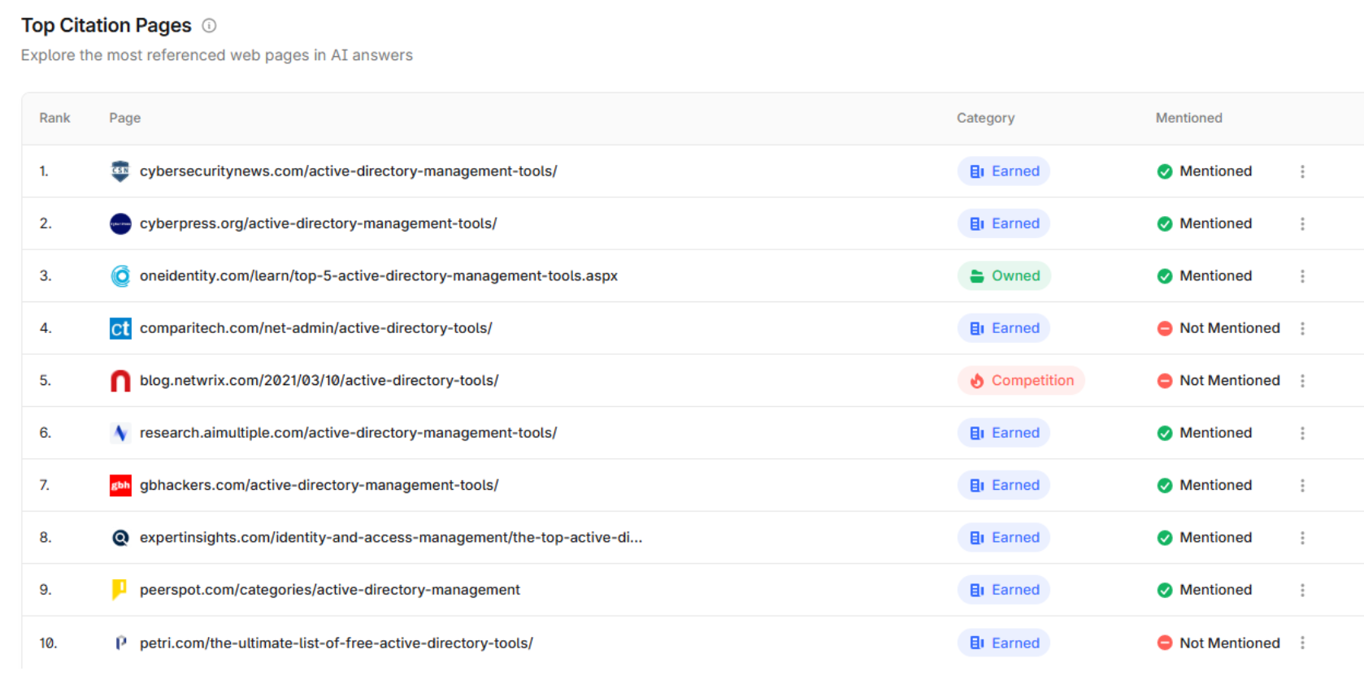1364x697 pixels.
Task: Click Not Mentioned status for comparitech.com
Action: tap(1218, 328)
